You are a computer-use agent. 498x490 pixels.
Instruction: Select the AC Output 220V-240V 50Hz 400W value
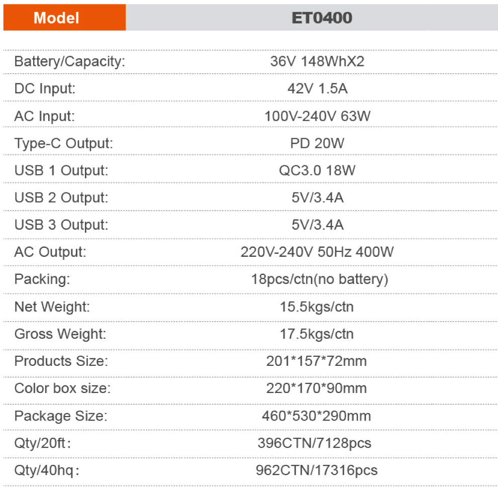click(x=317, y=252)
